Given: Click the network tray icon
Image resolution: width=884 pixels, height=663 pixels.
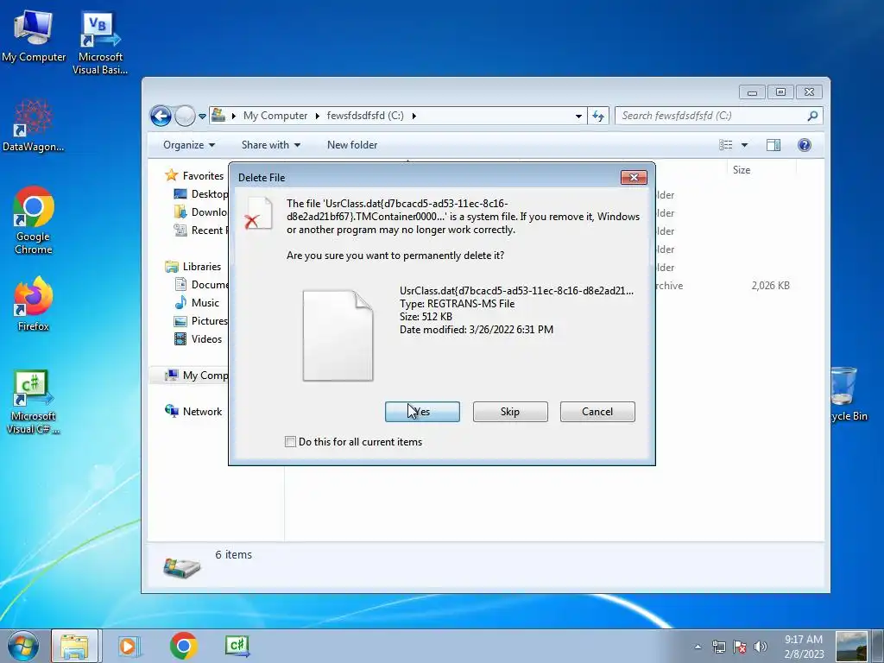Looking at the screenshot, I should point(719,647).
